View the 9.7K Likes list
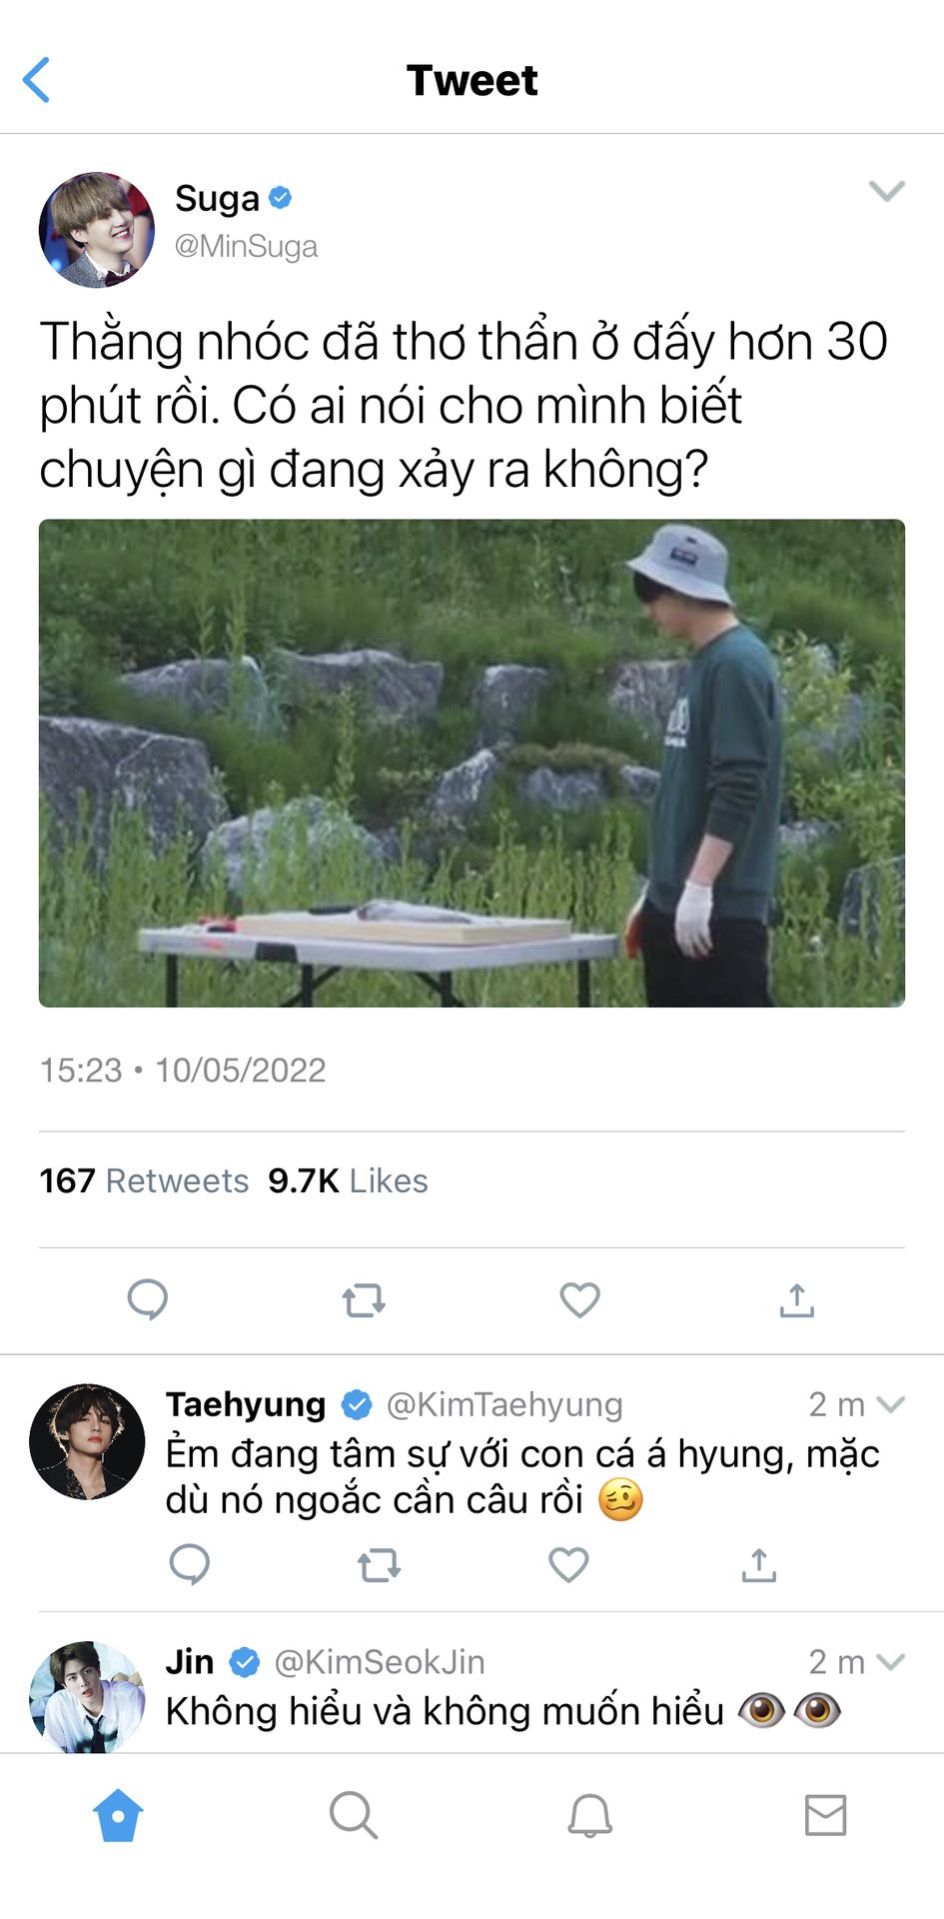This screenshot has width=944, height=1919. [x=348, y=1180]
